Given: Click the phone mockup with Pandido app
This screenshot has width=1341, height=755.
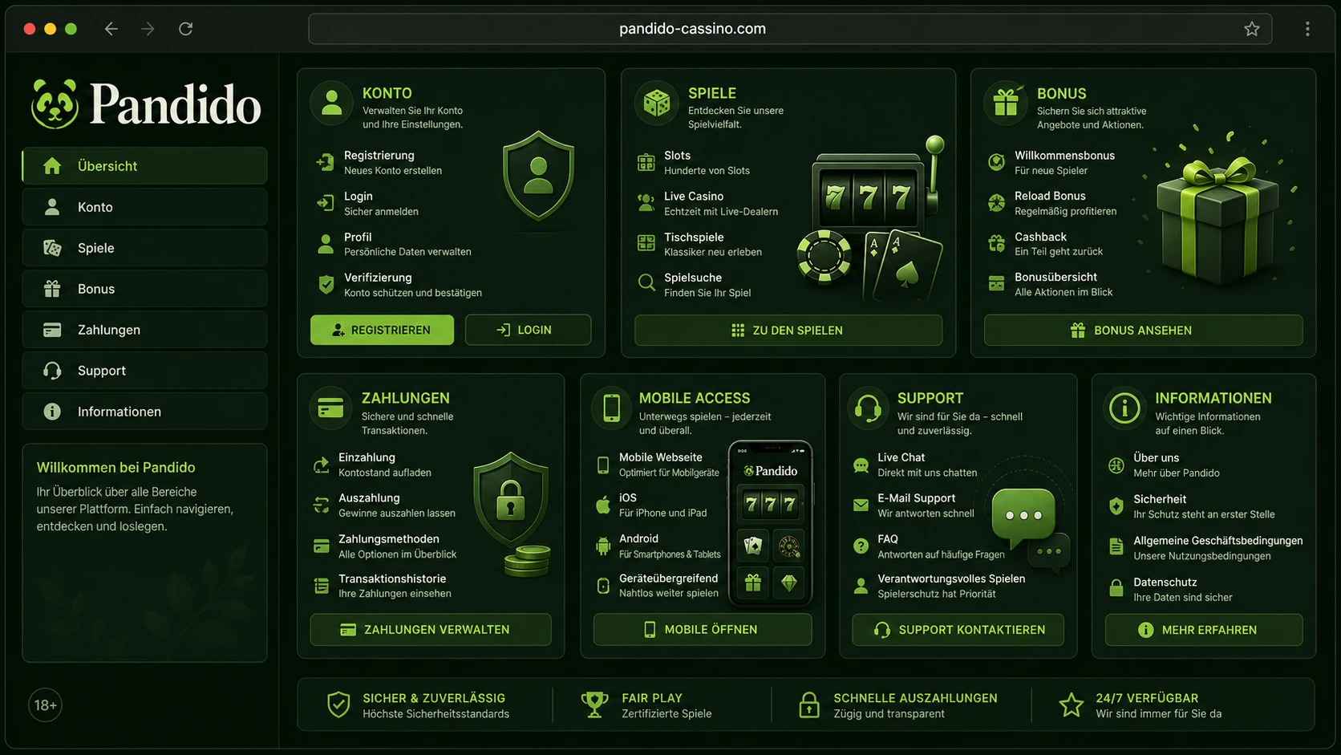Looking at the screenshot, I should coord(770,522).
